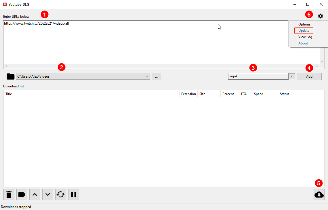Click the settings gear icon
The height and width of the screenshot is (210, 328).
pos(321,16)
